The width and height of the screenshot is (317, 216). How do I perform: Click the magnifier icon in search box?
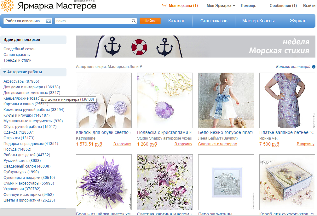point(134,21)
